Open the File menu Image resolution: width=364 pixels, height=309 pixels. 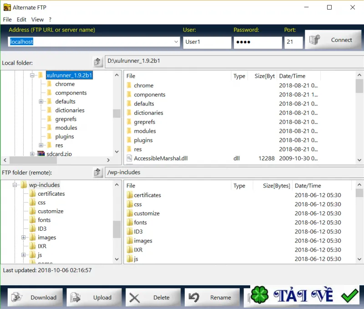7,20
